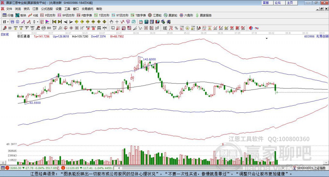The image size is (329, 177).
Task: Click the percent sign tool icon
Action: coord(176,28)
